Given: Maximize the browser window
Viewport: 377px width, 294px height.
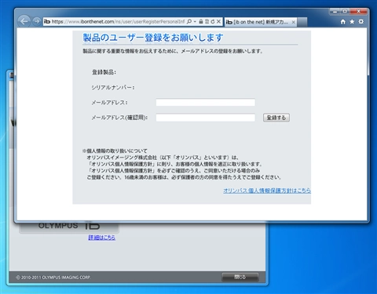Looking at the screenshot, I should tap(345, 12).
